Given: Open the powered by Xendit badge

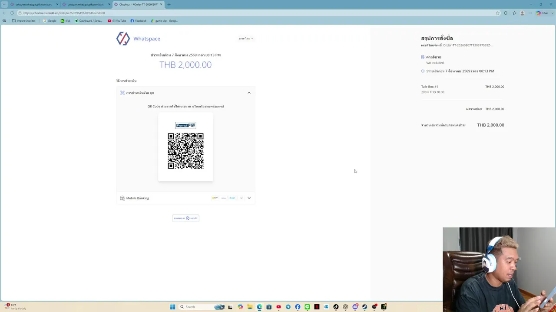Looking at the screenshot, I should tap(185, 218).
